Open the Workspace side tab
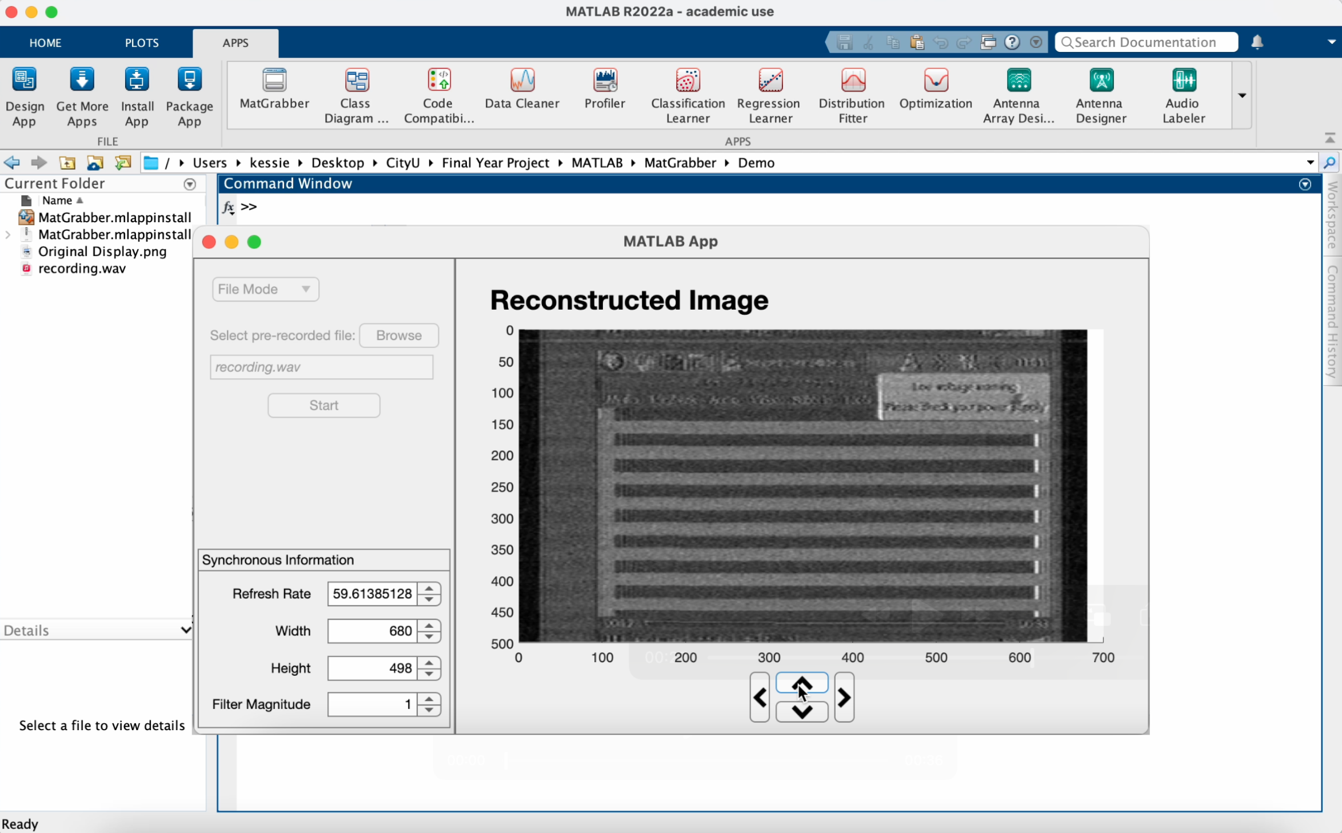This screenshot has height=833, width=1342. click(x=1333, y=216)
